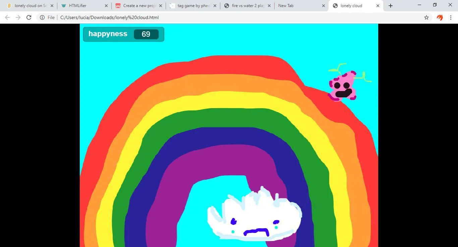The height and width of the screenshot is (247, 458).
Task: Bookmark this page with the star icon
Action: [426, 17]
